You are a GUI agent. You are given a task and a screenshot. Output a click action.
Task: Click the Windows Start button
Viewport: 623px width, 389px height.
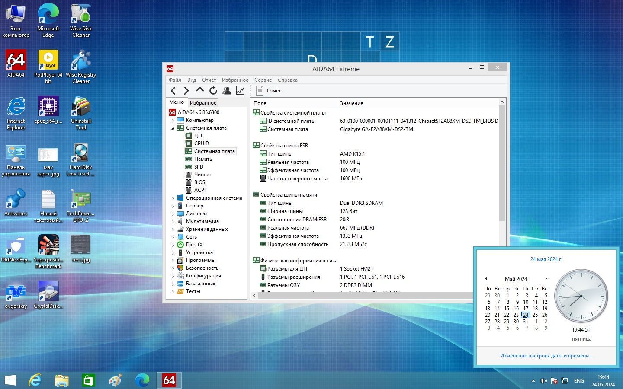10,380
